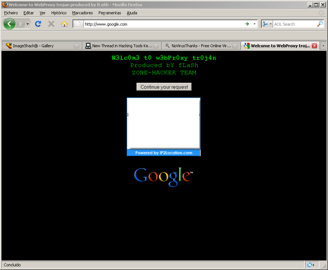Click the green Back navigation arrow
Image resolution: width=328 pixels, height=270 pixels.
tap(10, 24)
